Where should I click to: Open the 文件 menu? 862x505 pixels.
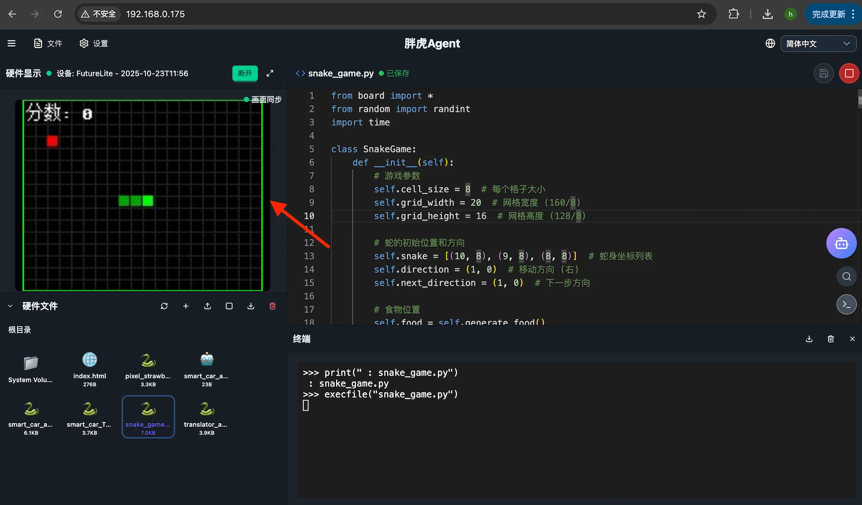[48, 44]
